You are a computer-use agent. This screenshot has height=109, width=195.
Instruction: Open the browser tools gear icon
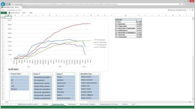tap(192, 4)
